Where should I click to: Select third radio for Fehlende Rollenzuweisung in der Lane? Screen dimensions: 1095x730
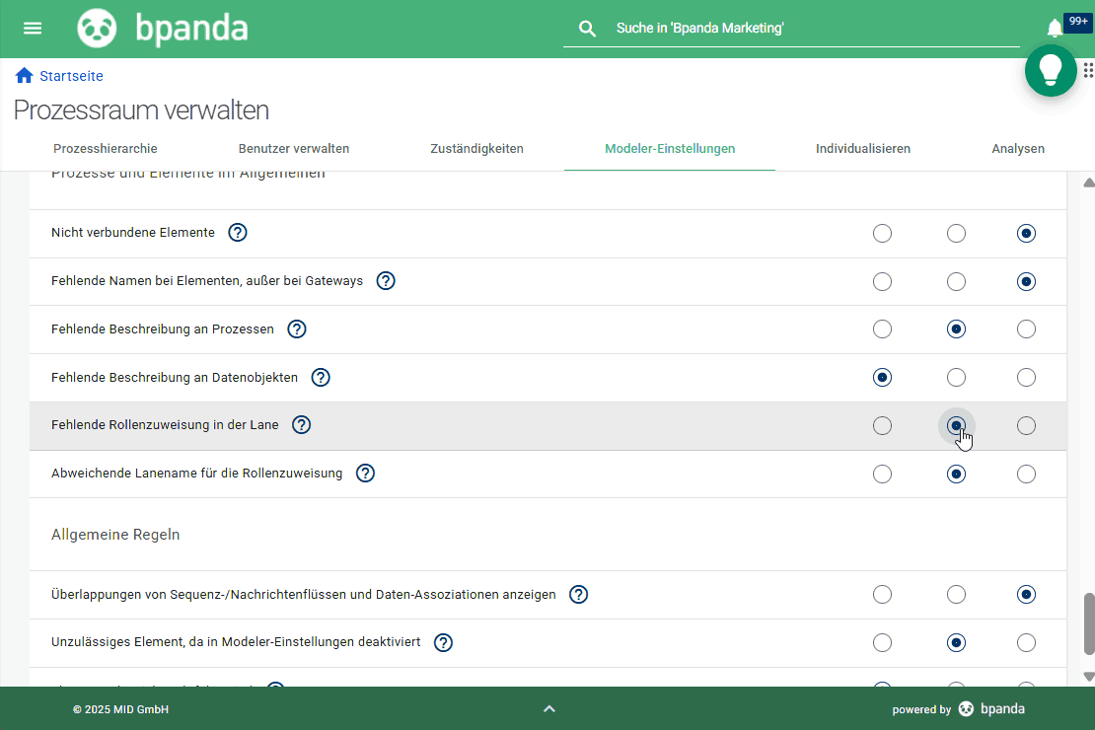1026,425
